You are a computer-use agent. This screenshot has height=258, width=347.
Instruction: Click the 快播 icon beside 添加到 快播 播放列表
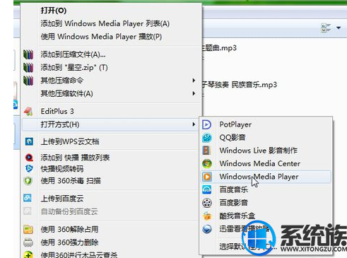[x=29, y=157]
